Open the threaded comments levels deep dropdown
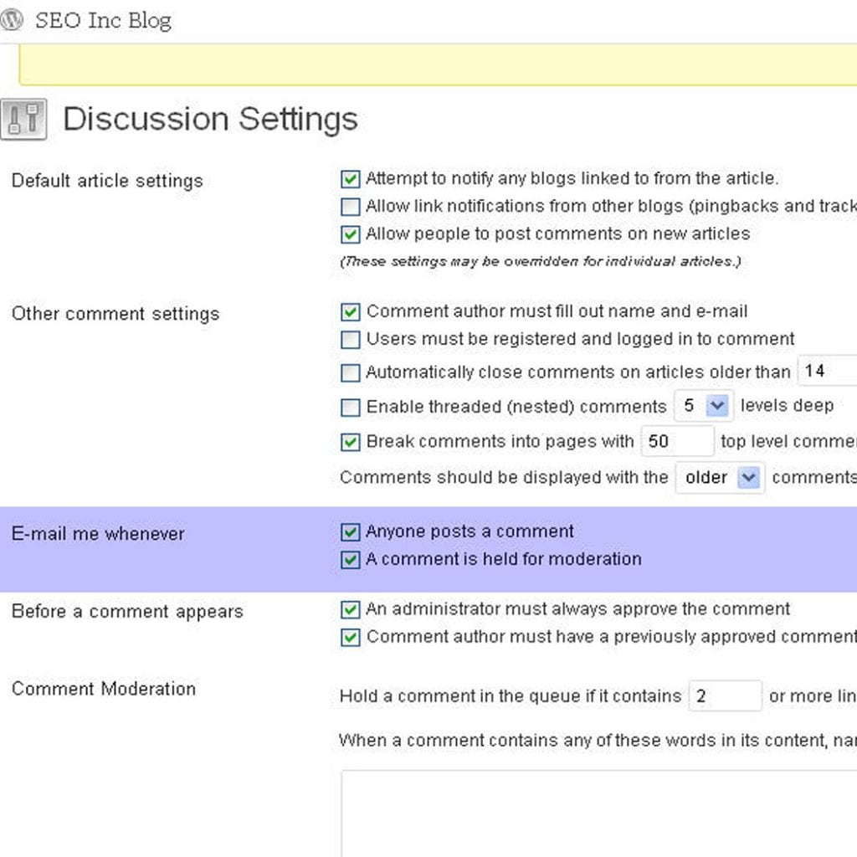This screenshot has width=857, height=857. (703, 406)
